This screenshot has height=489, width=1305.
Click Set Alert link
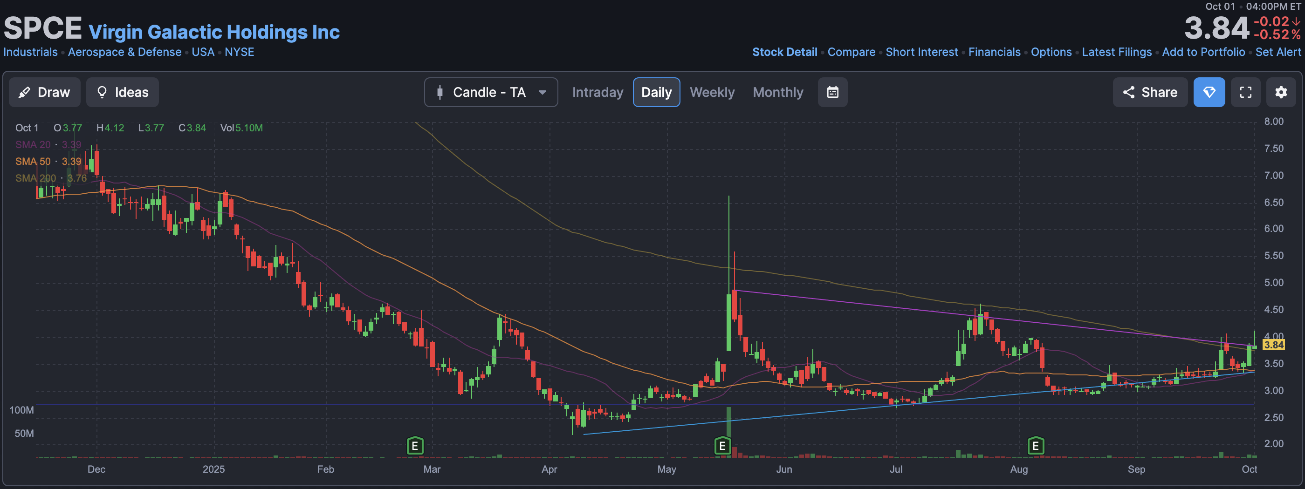coord(1278,52)
